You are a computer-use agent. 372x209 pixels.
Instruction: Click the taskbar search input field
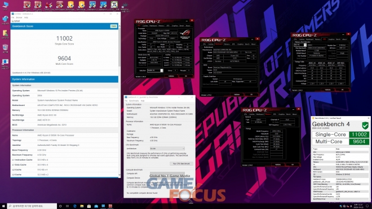pyautogui.click(x=32, y=206)
